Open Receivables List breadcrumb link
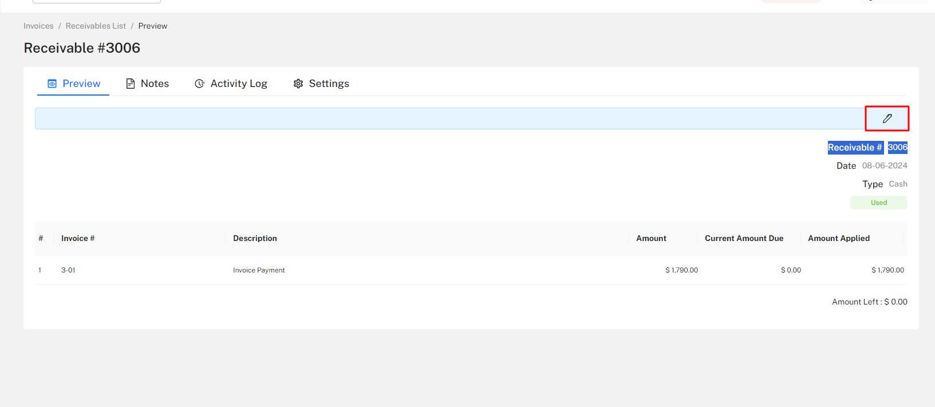Viewport: 935px width, 407px height. click(96, 26)
